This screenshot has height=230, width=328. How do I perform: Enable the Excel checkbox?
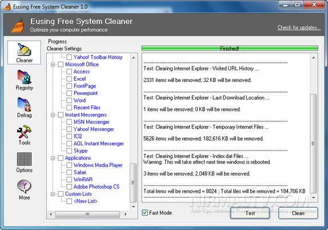[69, 79]
